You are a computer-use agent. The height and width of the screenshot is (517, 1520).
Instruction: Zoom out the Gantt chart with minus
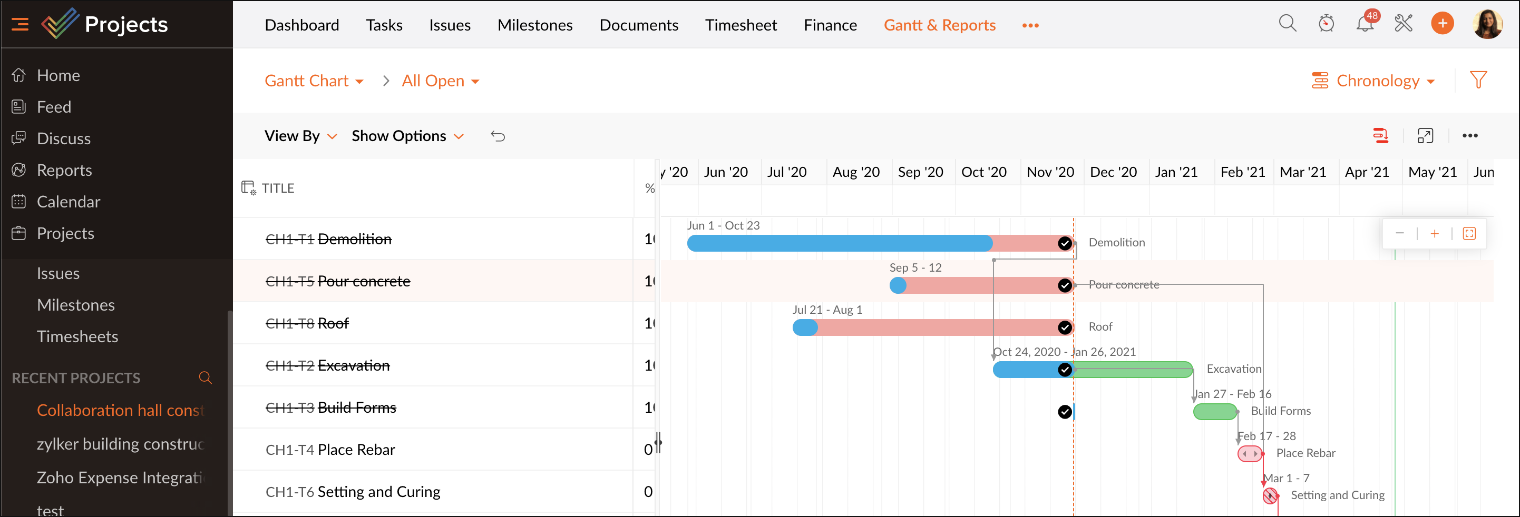pyautogui.click(x=1399, y=233)
